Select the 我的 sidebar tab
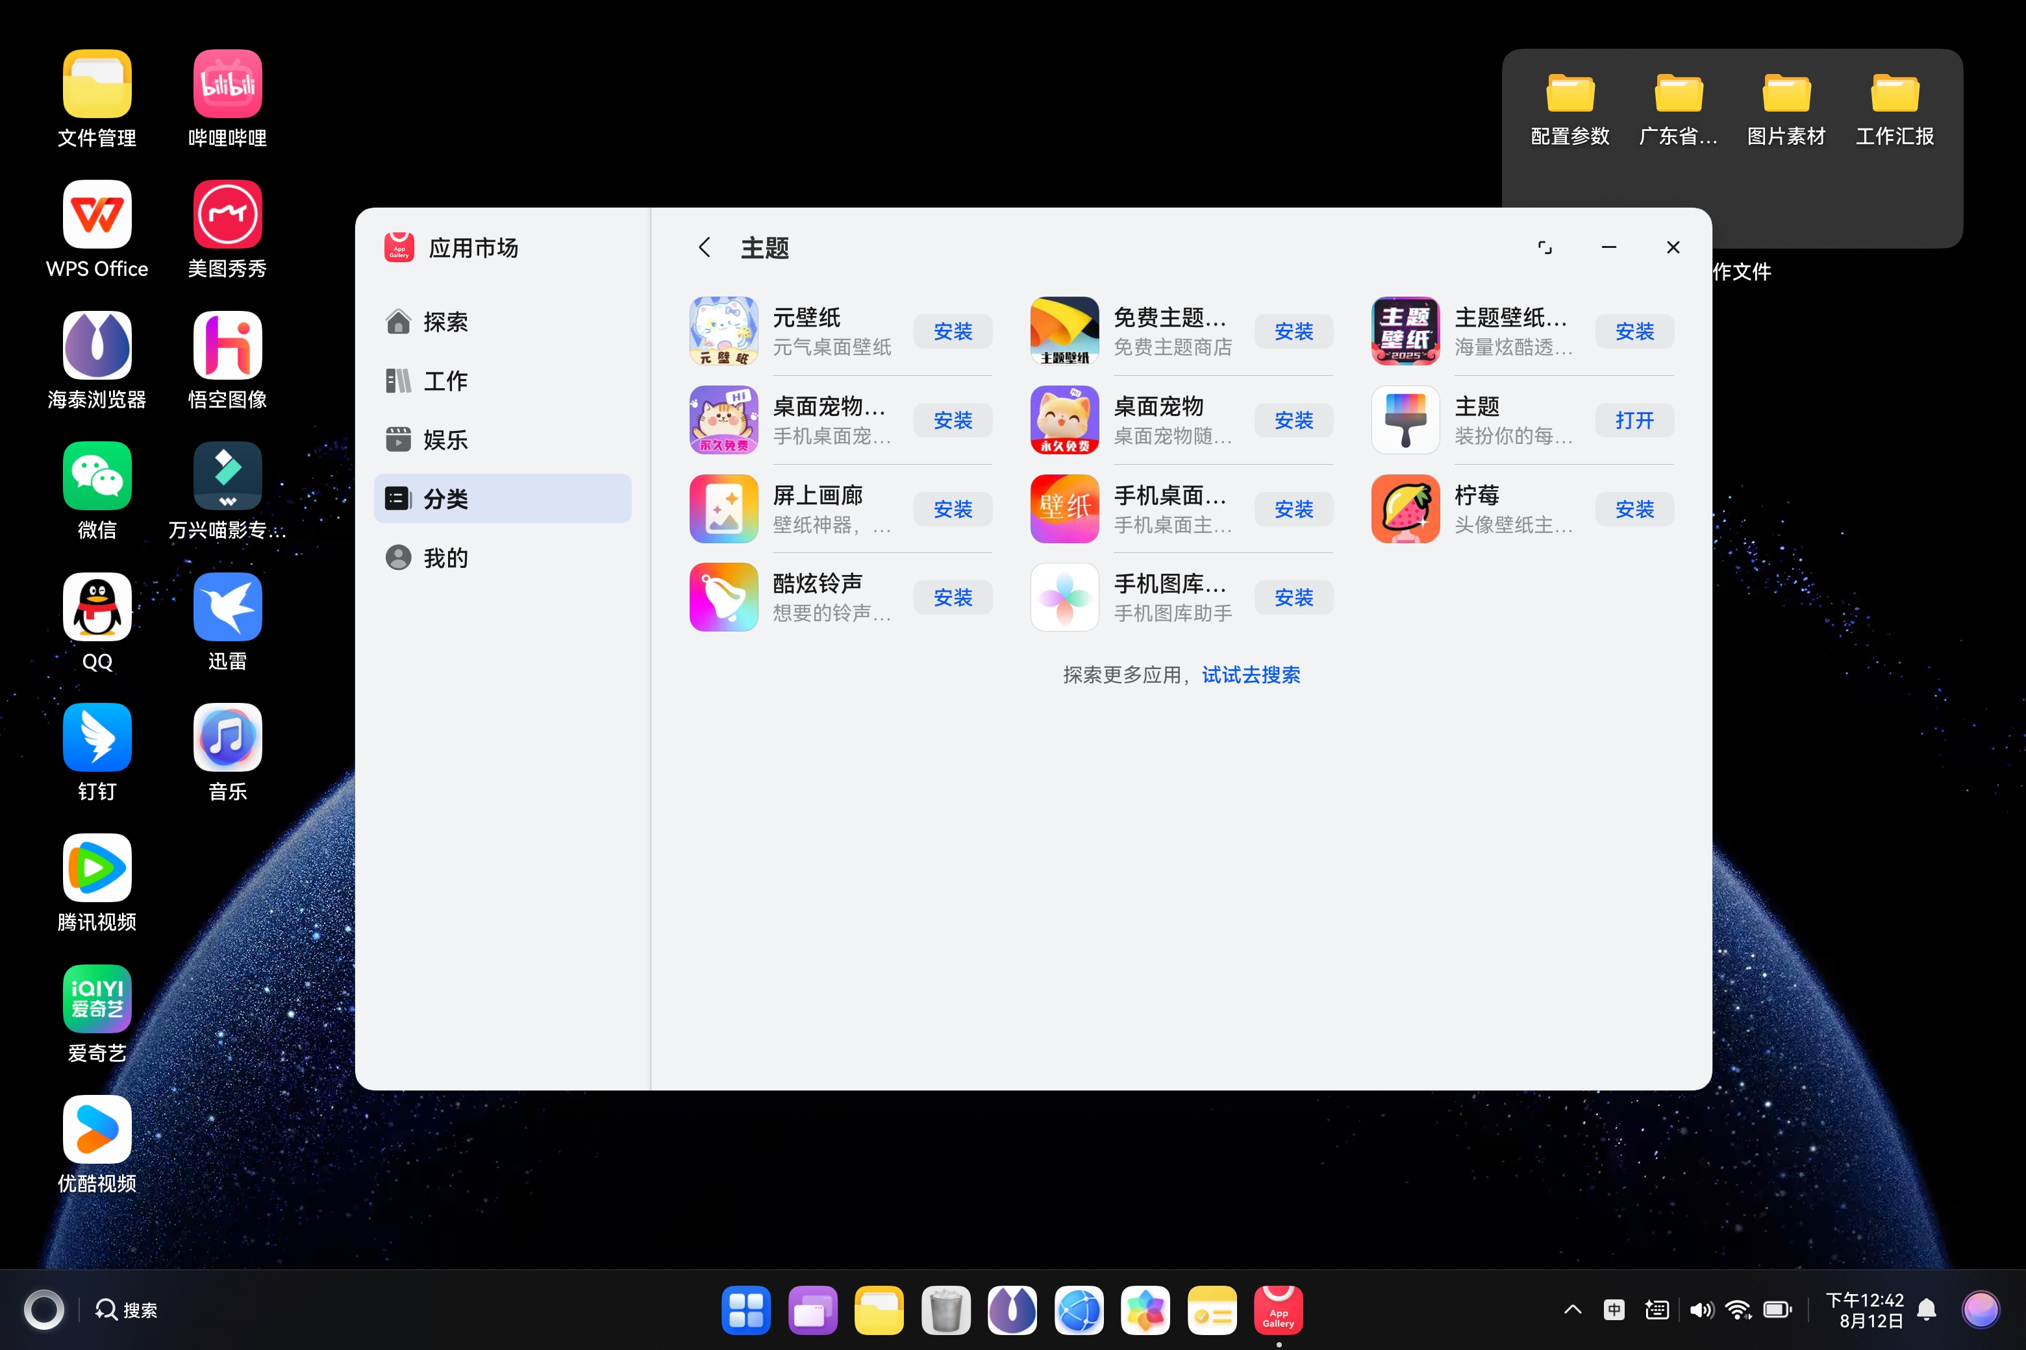Screen dimensions: 2026x1350 pyautogui.click(x=503, y=558)
